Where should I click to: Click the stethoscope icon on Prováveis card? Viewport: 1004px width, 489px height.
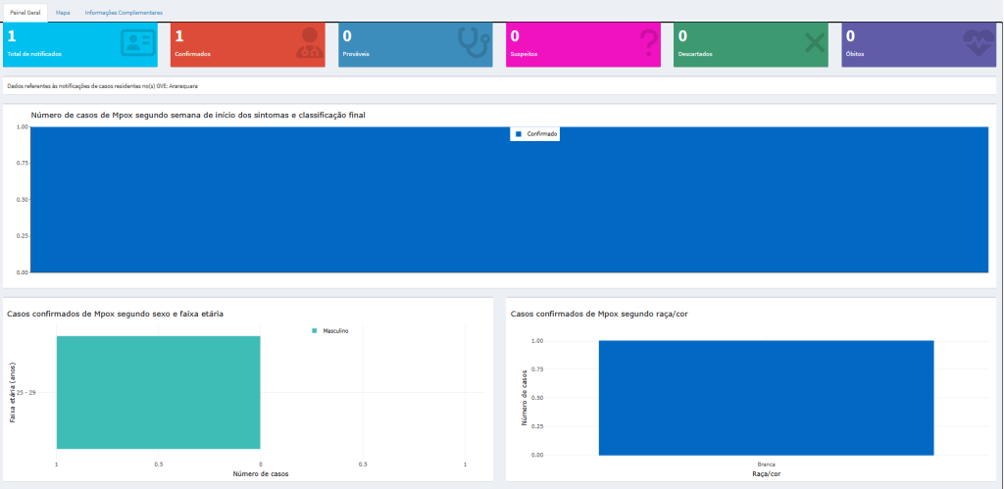click(x=473, y=43)
